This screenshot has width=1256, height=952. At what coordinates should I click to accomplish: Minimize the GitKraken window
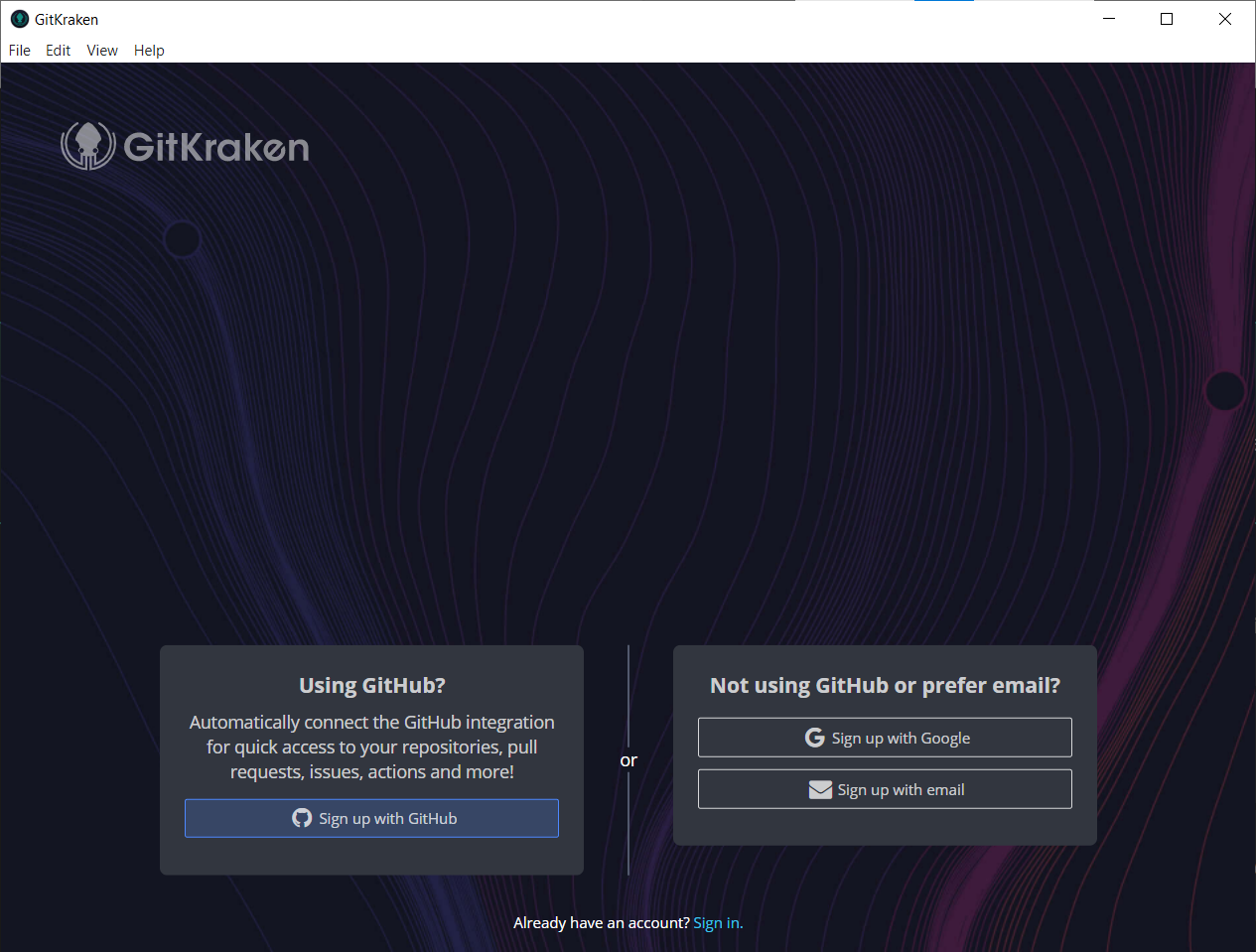[x=1109, y=19]
